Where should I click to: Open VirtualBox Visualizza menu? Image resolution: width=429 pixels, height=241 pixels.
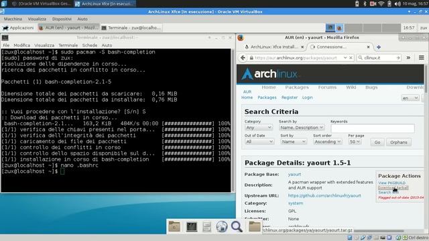[x=37, y=19]
